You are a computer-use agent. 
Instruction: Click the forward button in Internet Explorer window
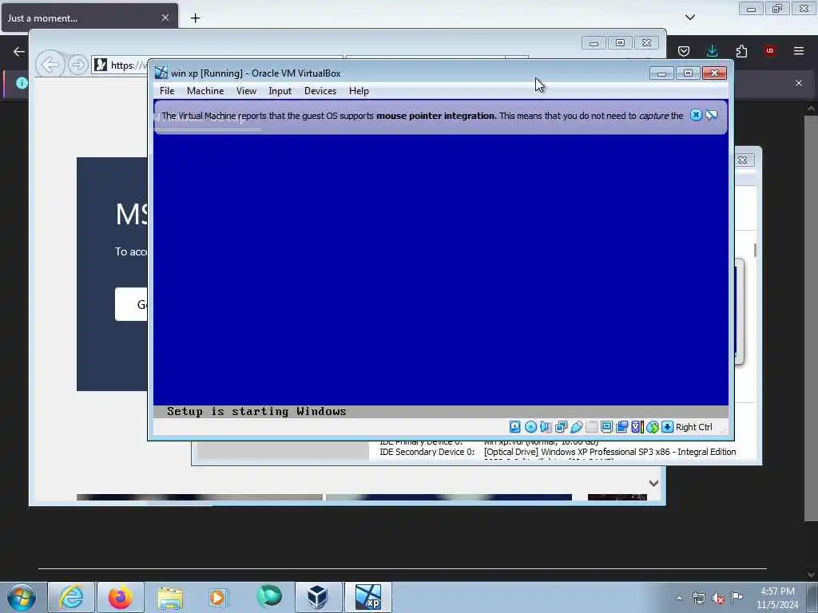point(77,65)
